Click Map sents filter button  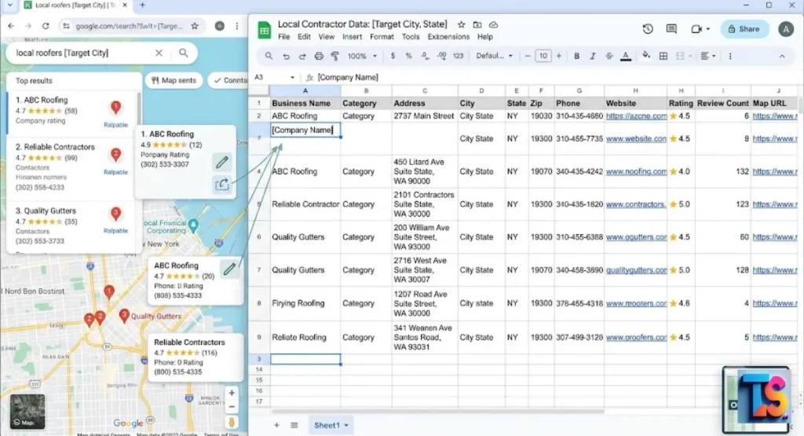pos(174,81)
